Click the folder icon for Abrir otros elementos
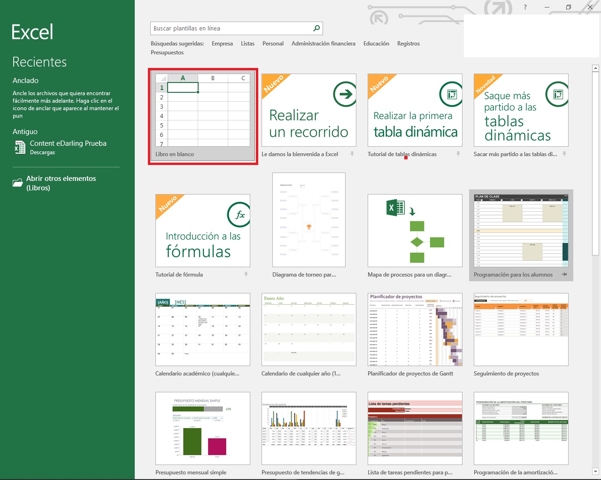 [17, 183]
